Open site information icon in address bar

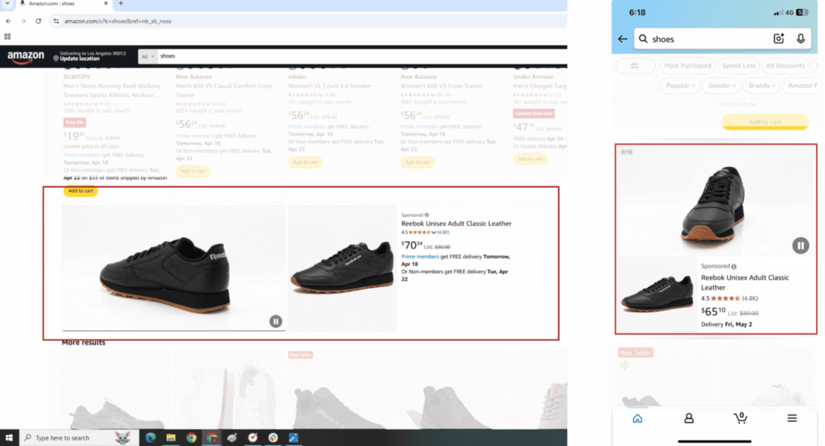(56, 21)
